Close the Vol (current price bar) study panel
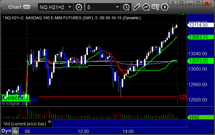Viewport: 215px width, 135px height. coord(50,121)
